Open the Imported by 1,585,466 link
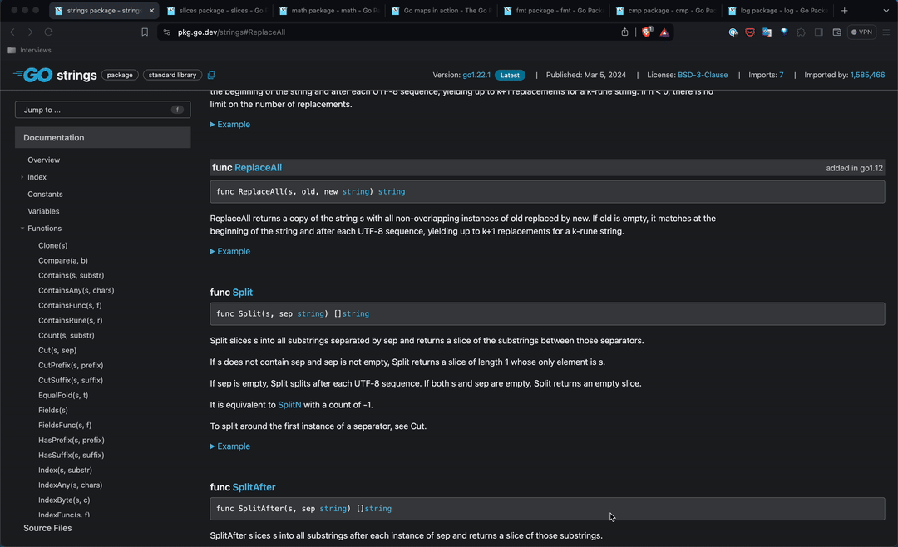898x547 pixels. point(867,75)
